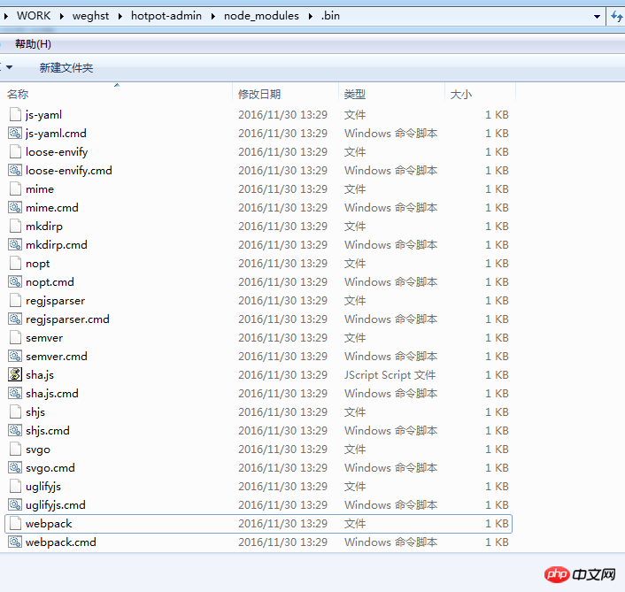Click the uglifyjs file icon

15,486
